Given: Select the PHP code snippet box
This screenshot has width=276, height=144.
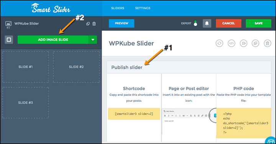Looking at the screenshot, I should coord(244,123).
